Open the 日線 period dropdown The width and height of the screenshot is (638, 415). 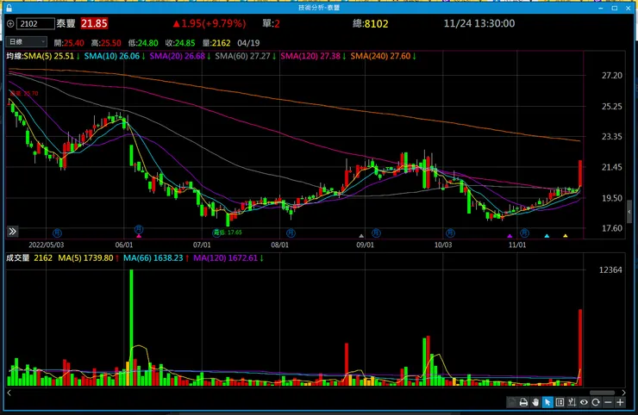(27, 42)
